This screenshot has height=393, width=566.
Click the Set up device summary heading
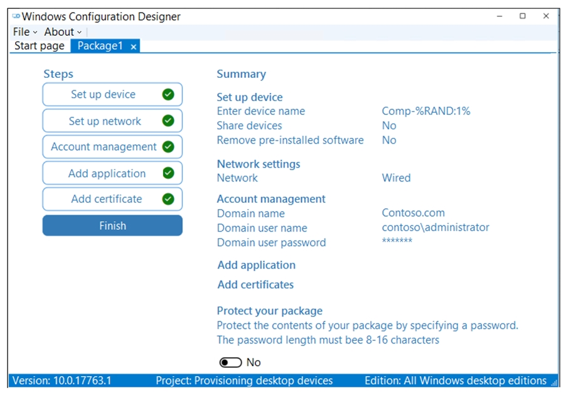pyautogui.click(x=250, y=97)
